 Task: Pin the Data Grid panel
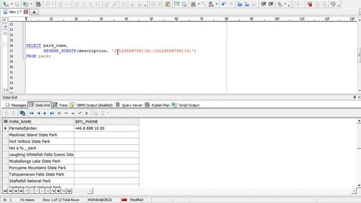click(x=354, y=97)
